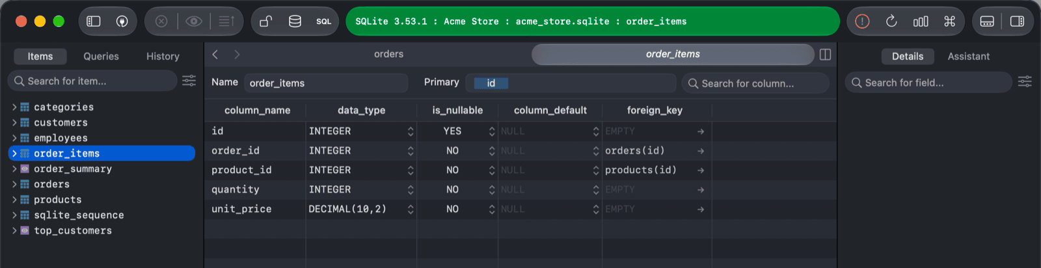Click the preview changes eye icon

click(x=194, y=21)
